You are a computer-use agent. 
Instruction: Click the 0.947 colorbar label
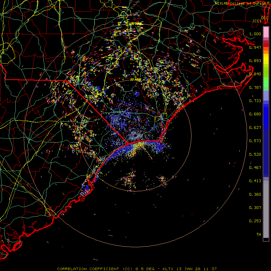(x=255, y=47)
